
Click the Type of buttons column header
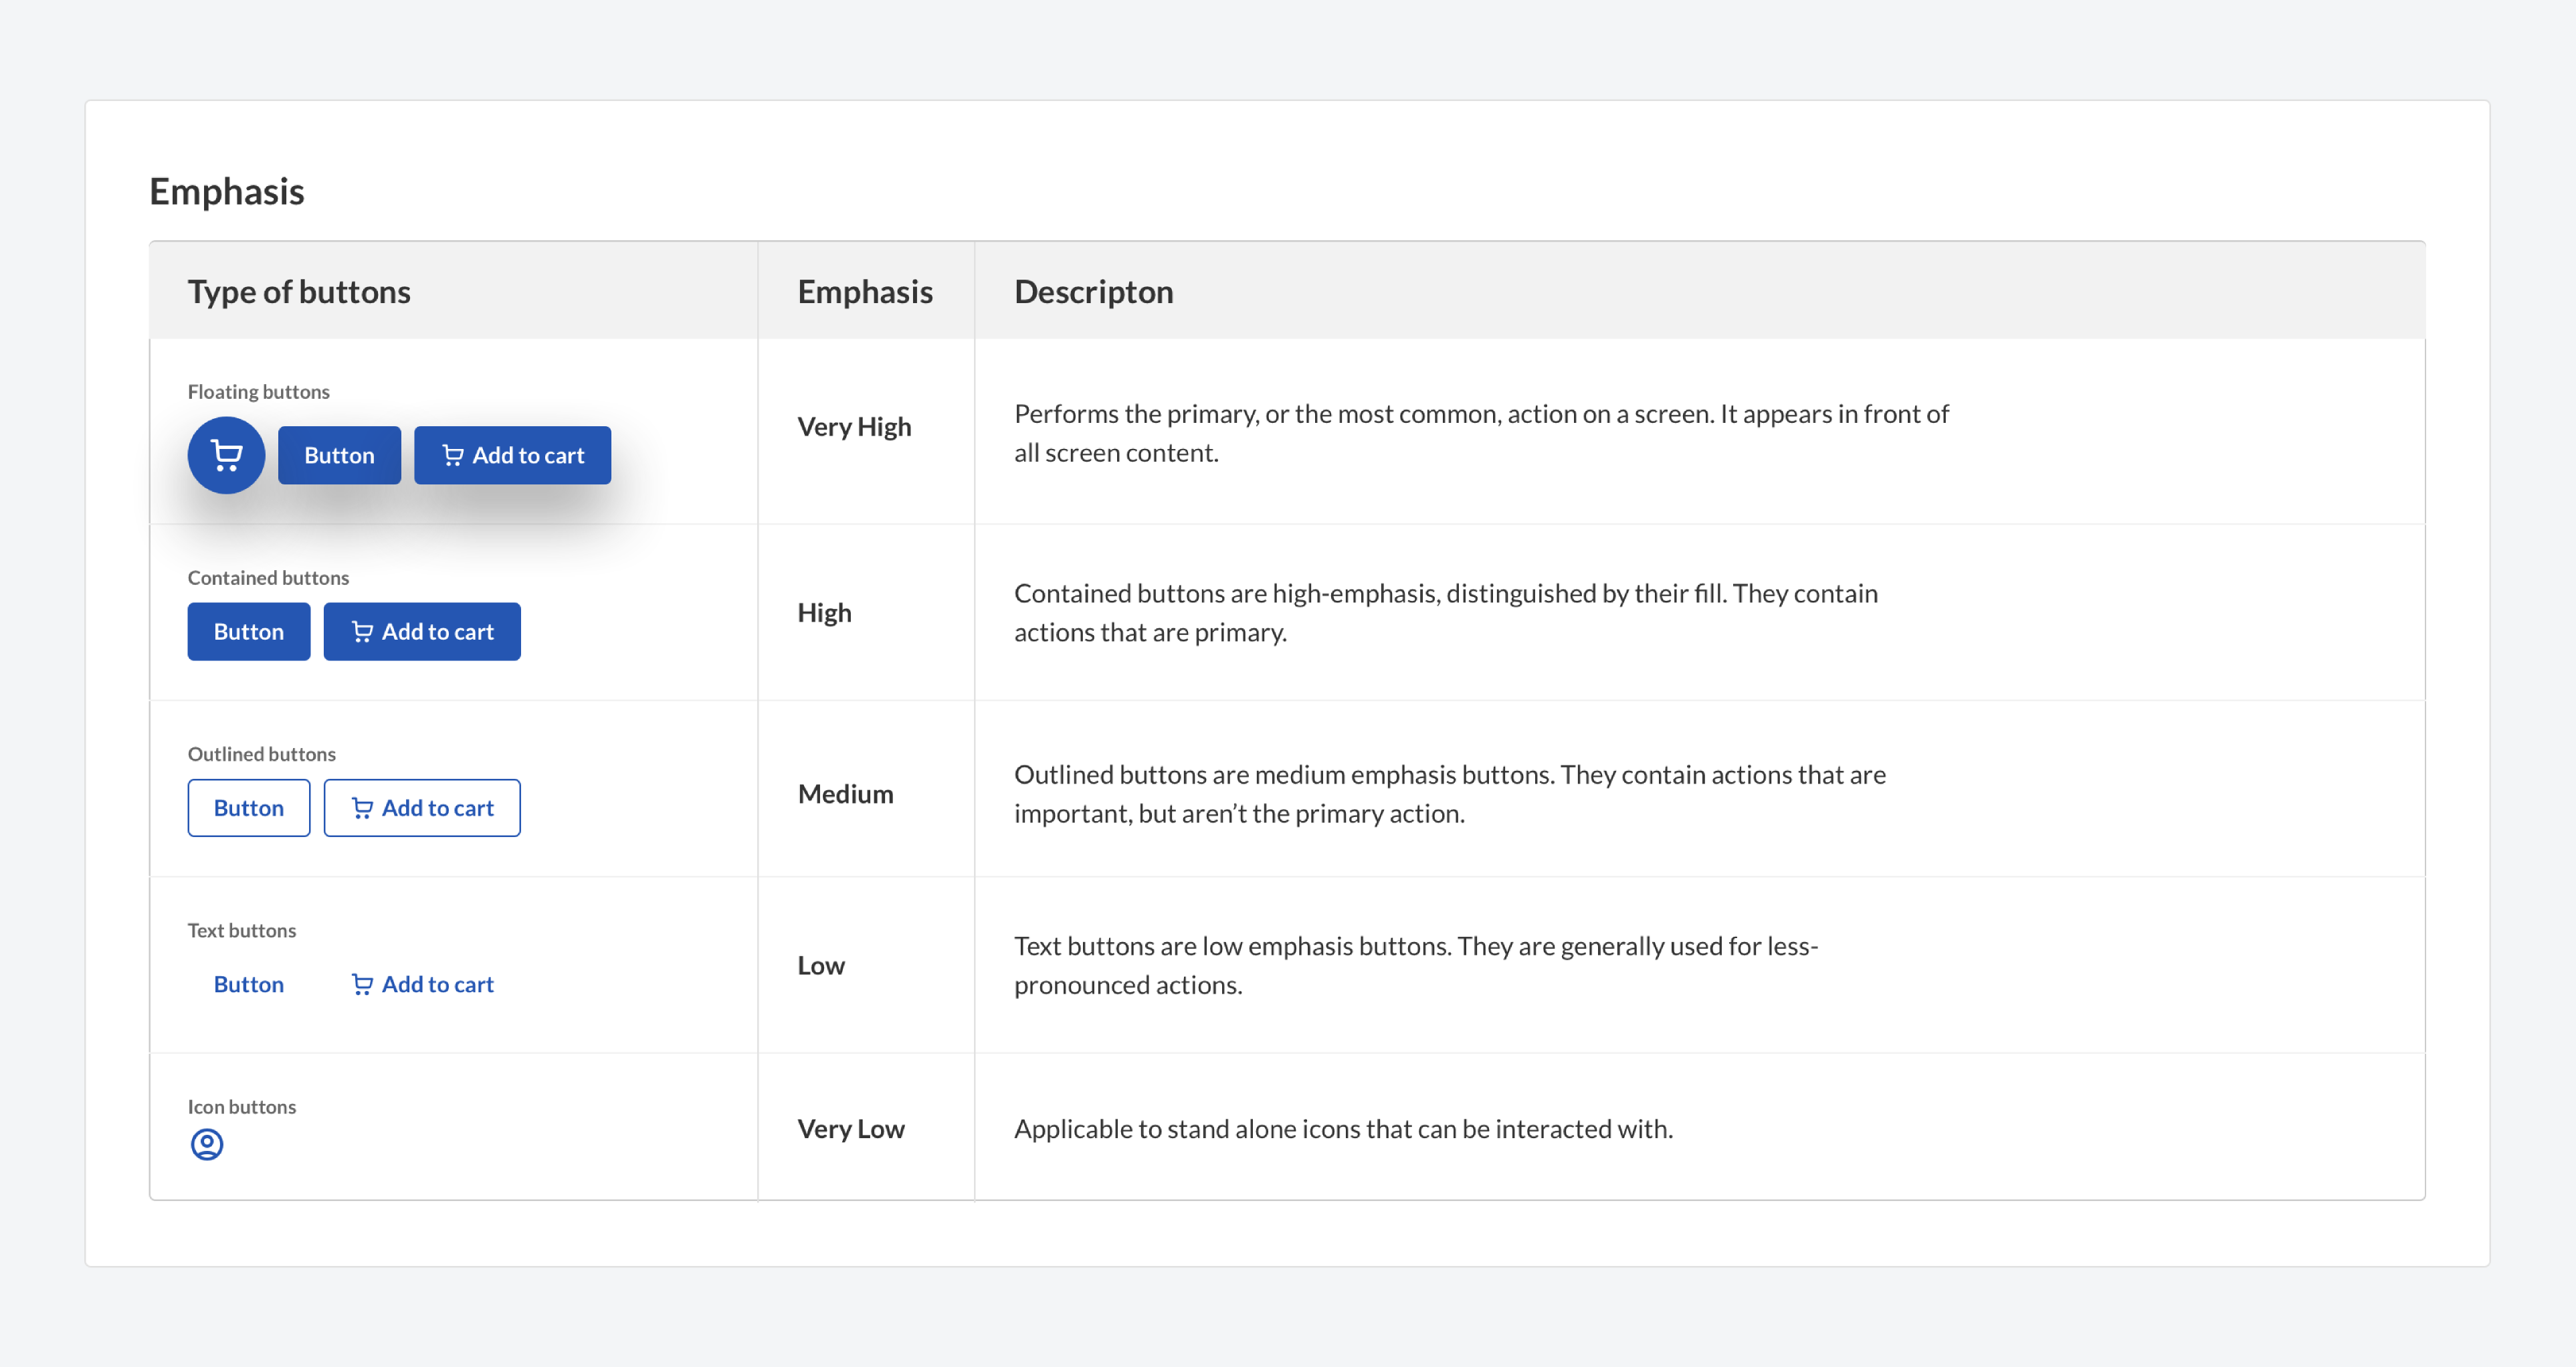click(299, 291)
